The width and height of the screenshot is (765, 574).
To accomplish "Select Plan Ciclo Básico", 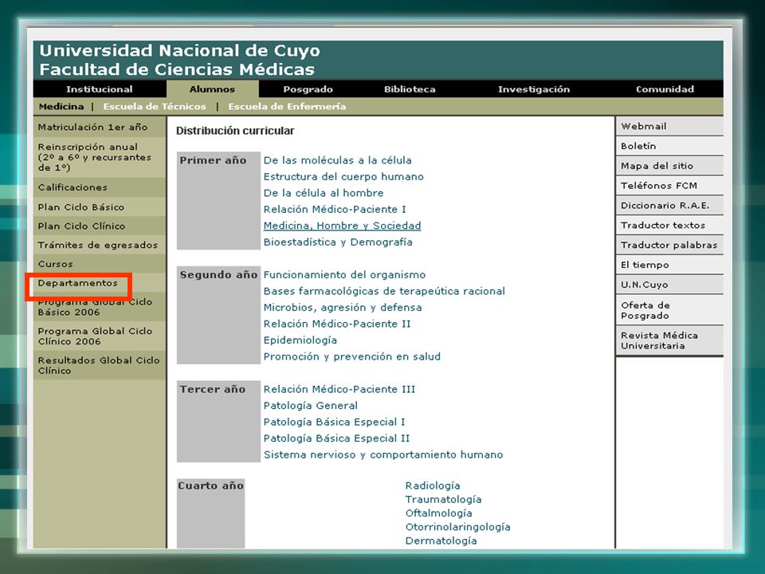I will [100, 207].
